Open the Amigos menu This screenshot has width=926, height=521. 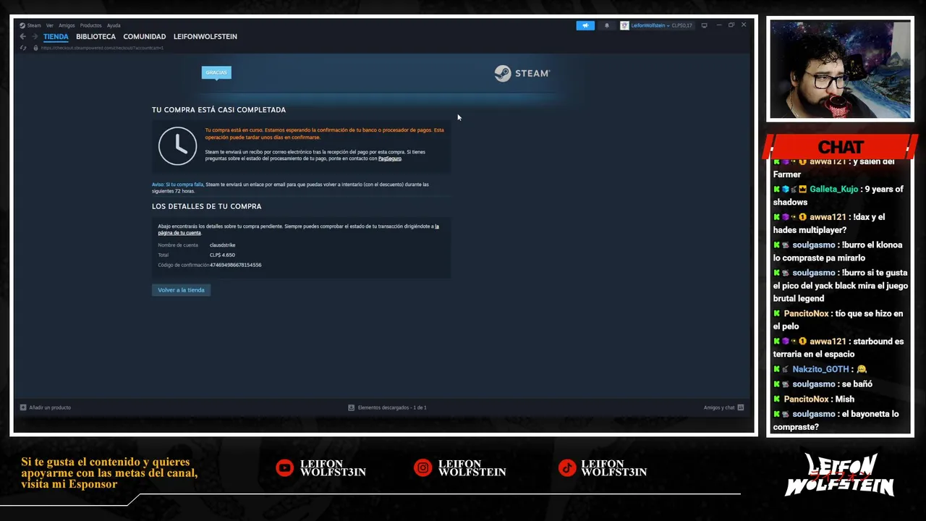tap(67, 25)
